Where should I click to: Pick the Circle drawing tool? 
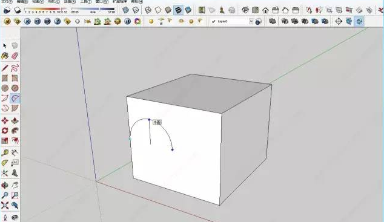coord(5,88)
